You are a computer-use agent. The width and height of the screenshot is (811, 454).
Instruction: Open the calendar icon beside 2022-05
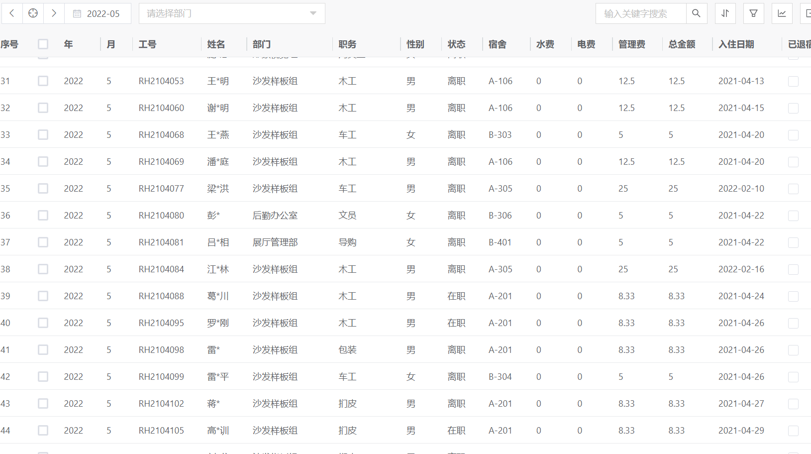pyautogui.click(x=77, y=14)
